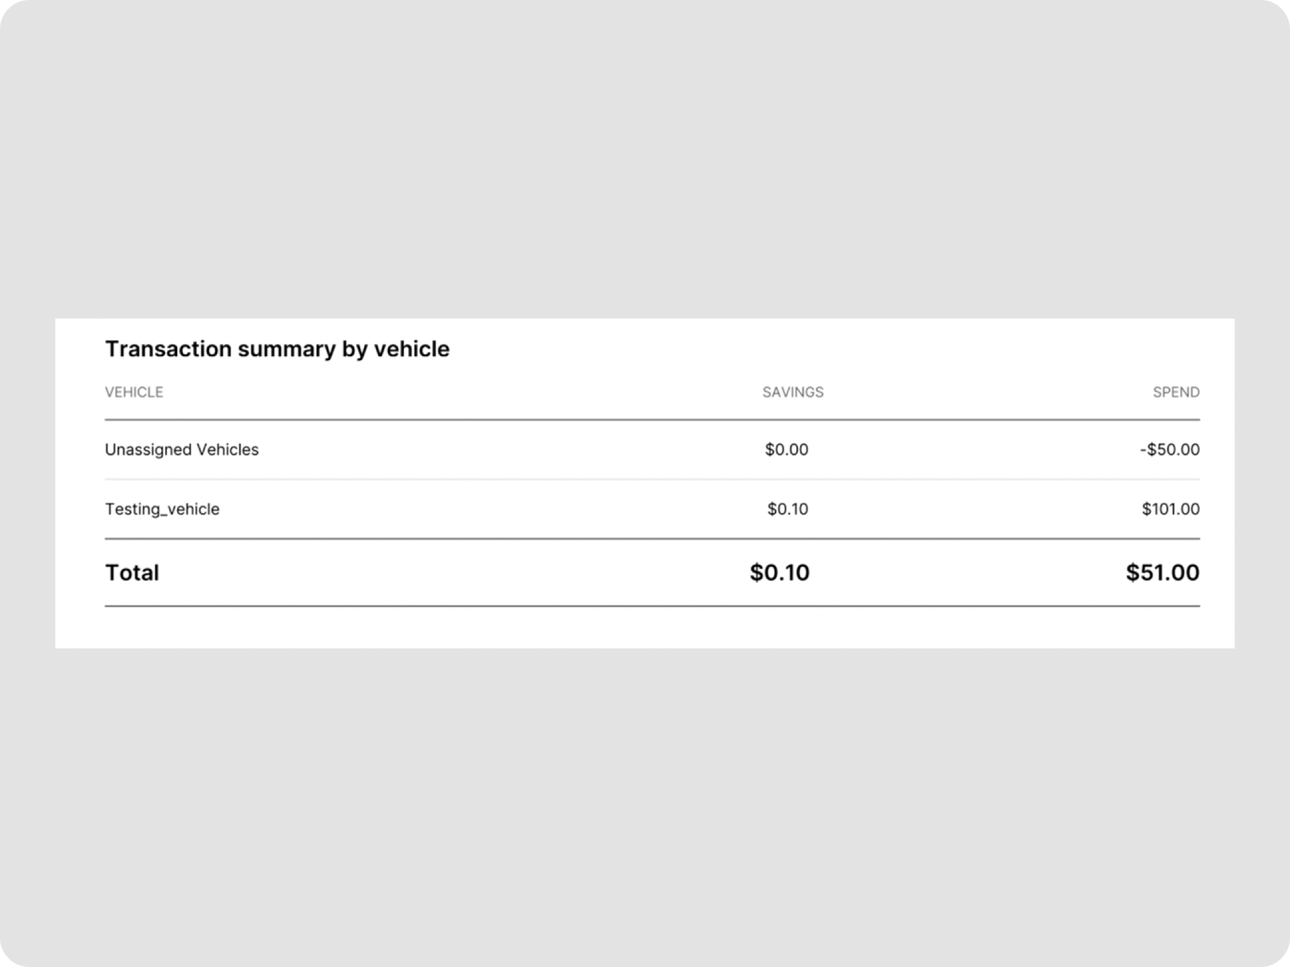Click the gray background below the card
This screenshot has width=1290, height=967.
point(645,806)
